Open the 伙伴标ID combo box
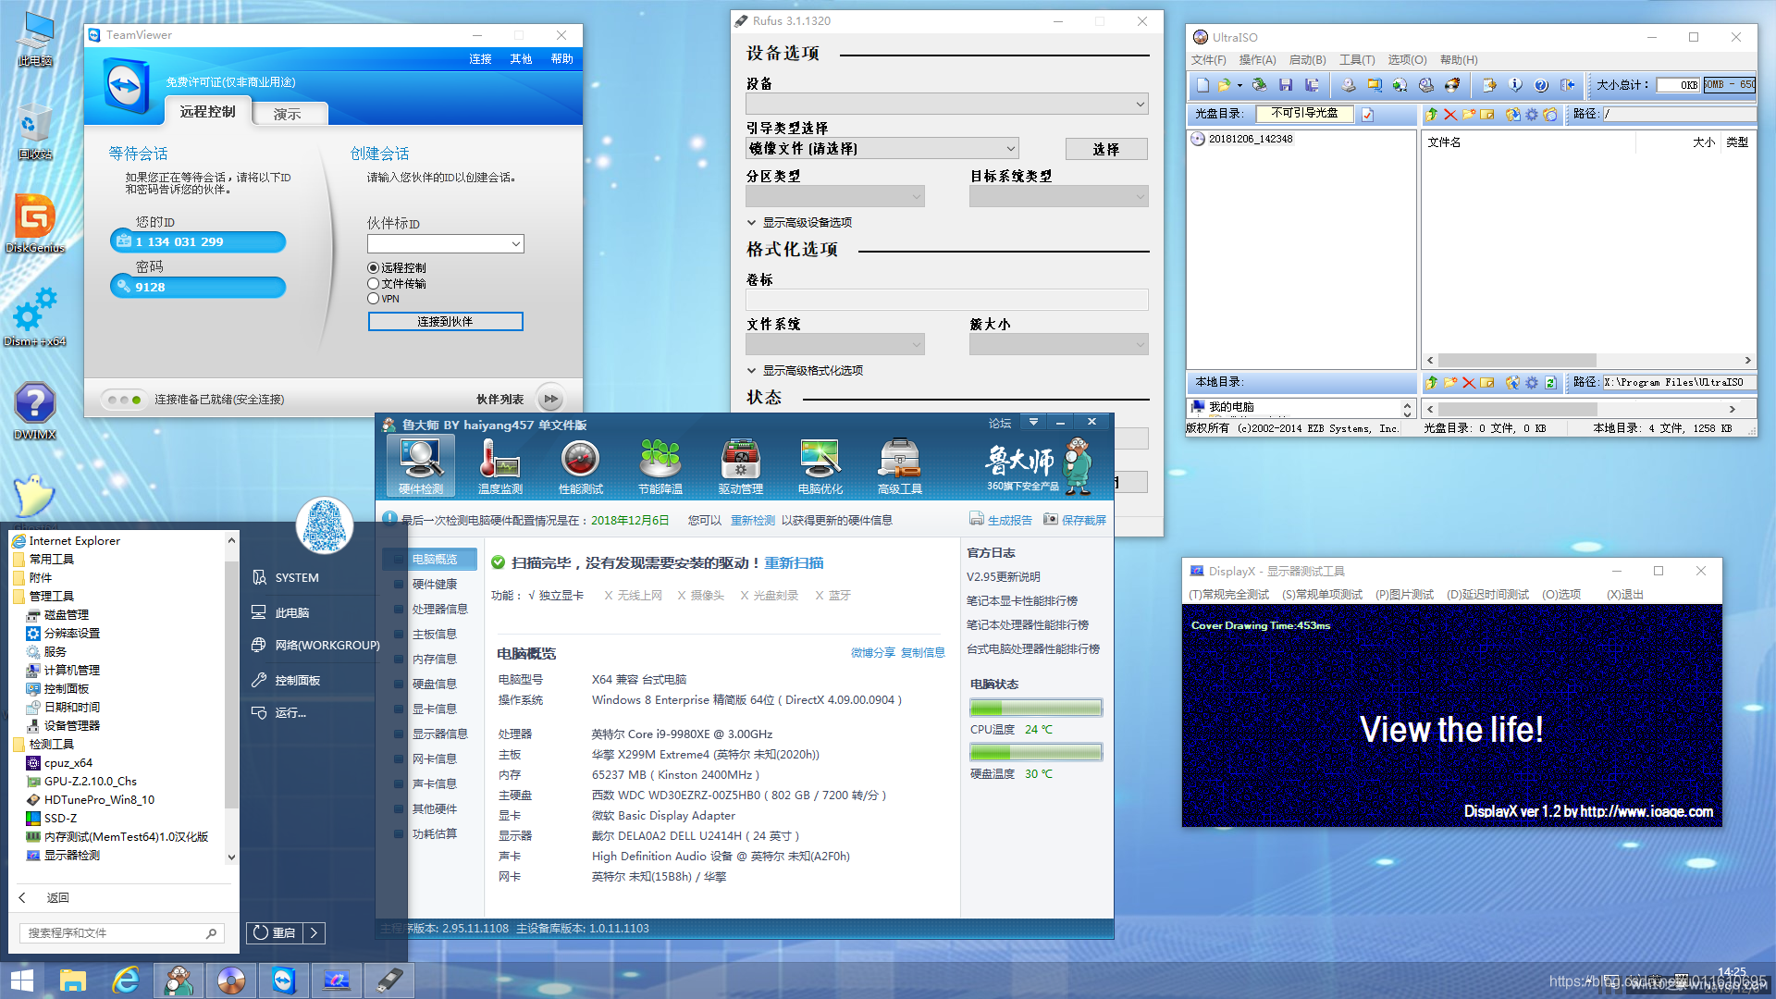This screenshot has height=999, width=1776. 445,243
